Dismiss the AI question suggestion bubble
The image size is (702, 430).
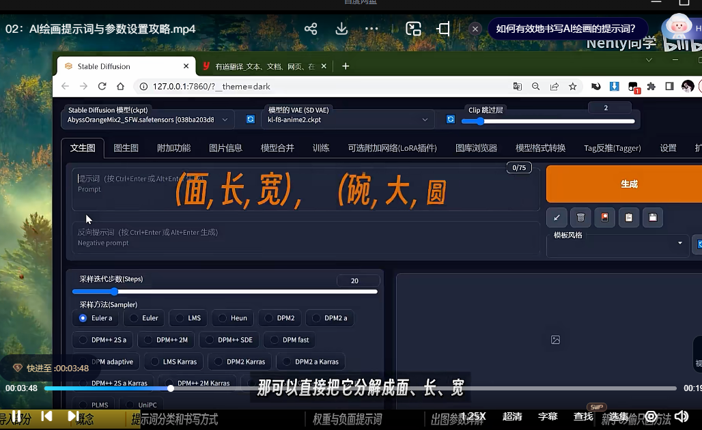point(475,29)
